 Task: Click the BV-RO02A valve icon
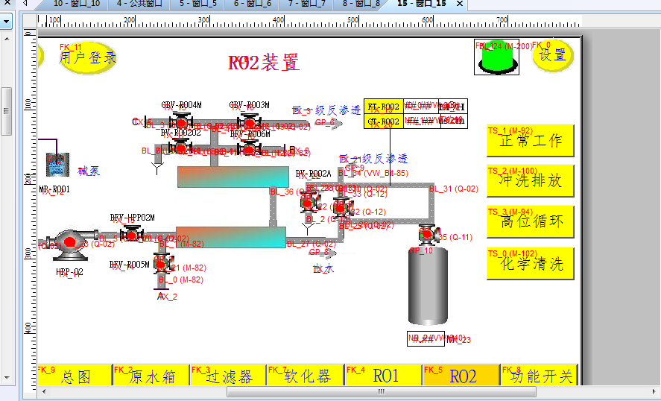308,201
